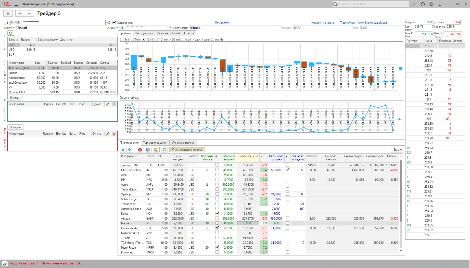This screenshot has height=268, width=470.
Task: Open folder settings icon in planning toolbar
Action: pyautogui.click(x=156, y=150)
